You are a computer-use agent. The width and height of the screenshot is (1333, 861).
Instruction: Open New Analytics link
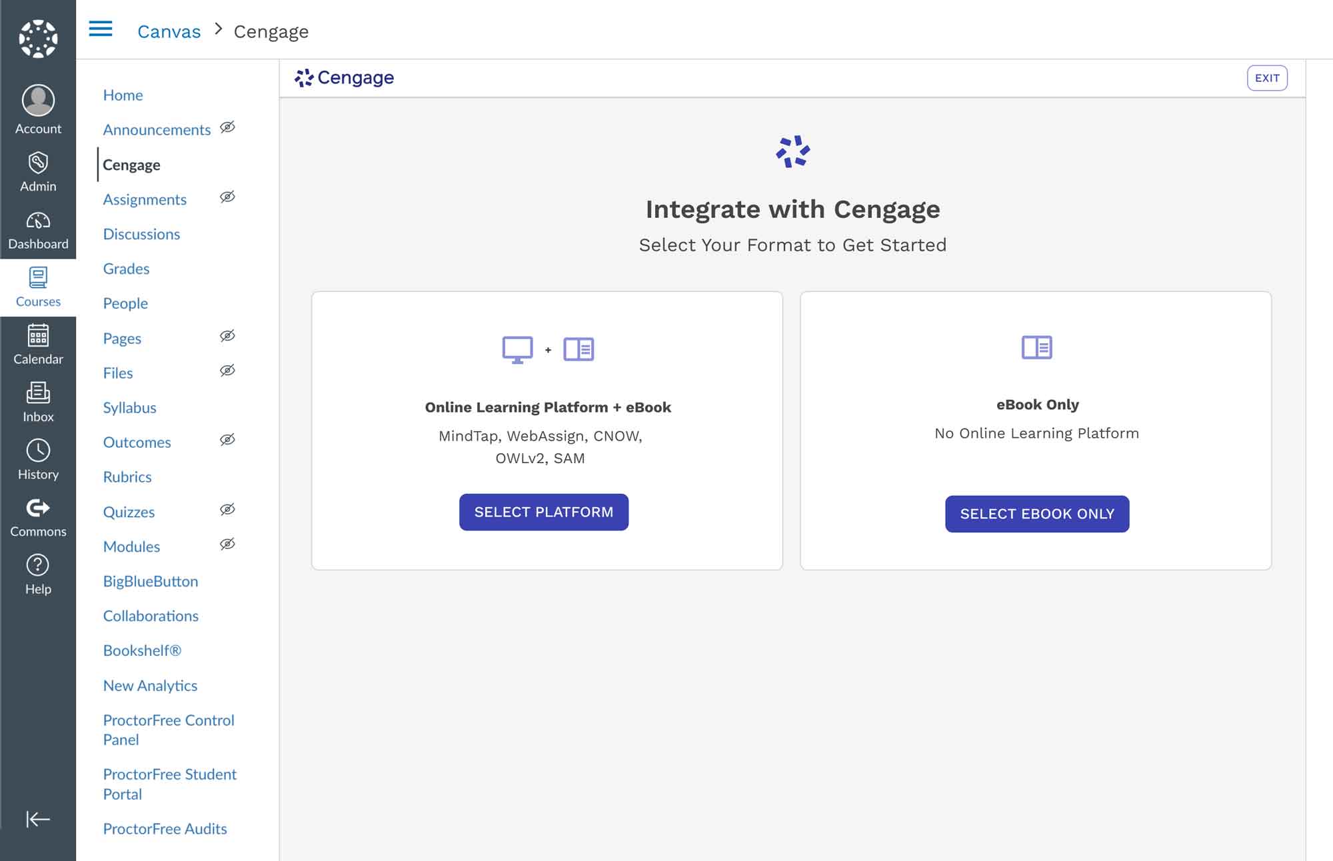(x=150, y=686)
